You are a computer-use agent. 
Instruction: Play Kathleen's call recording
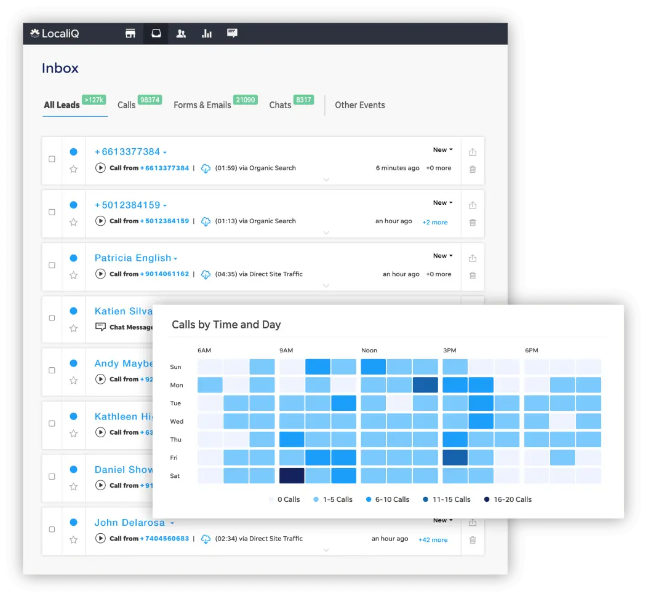100,432
